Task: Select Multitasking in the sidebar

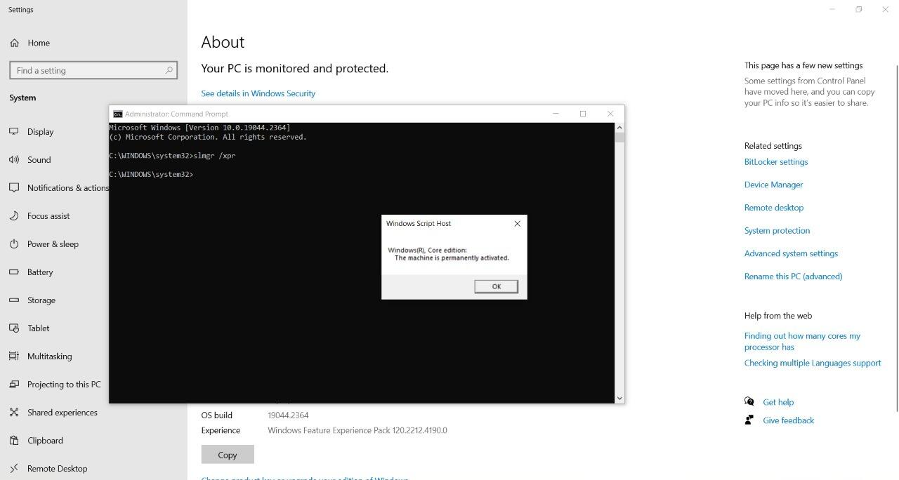Action: click(50, 356)
